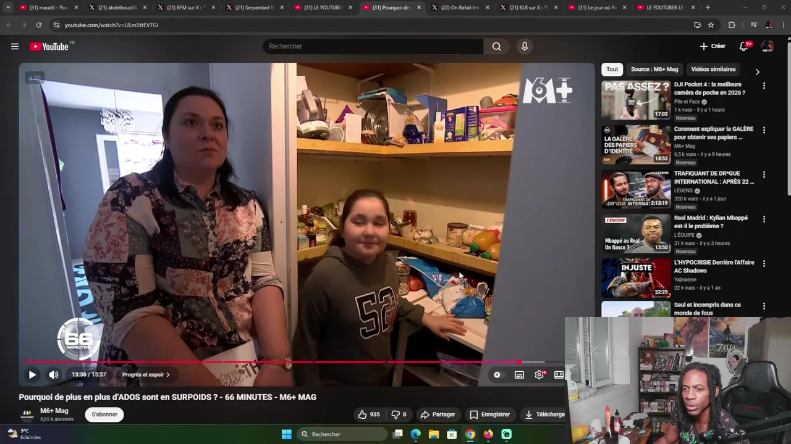791x444 pixels.
Task: Open Microsoft Edge from the taskbar
Action: (x=416, y=434)
